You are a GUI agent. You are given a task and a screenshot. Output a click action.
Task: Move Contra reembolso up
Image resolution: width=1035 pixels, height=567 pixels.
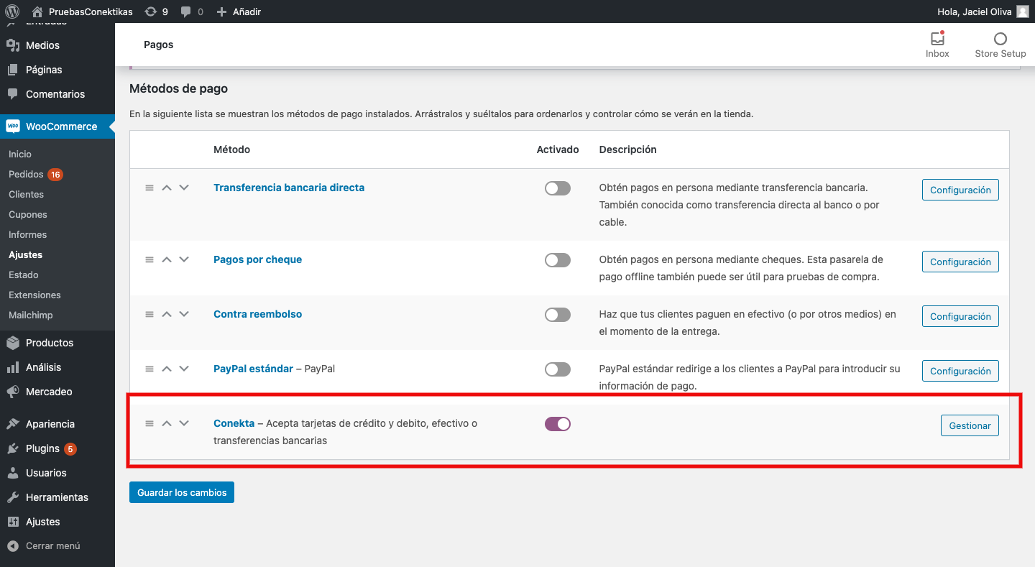click(x=167, y=314)
